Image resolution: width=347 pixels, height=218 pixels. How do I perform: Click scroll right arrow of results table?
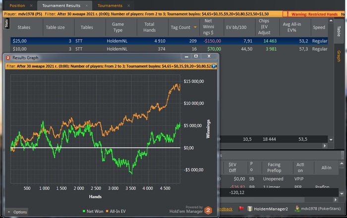325,146
